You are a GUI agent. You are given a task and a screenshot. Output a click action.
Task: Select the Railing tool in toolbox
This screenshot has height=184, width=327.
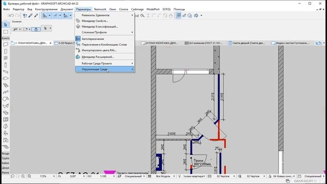coord(6,92)
